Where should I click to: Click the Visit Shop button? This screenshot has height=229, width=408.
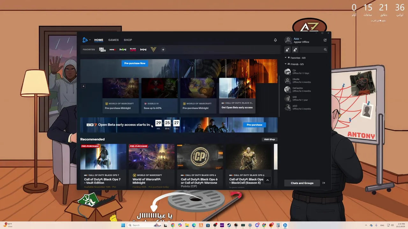click(269, 139)
